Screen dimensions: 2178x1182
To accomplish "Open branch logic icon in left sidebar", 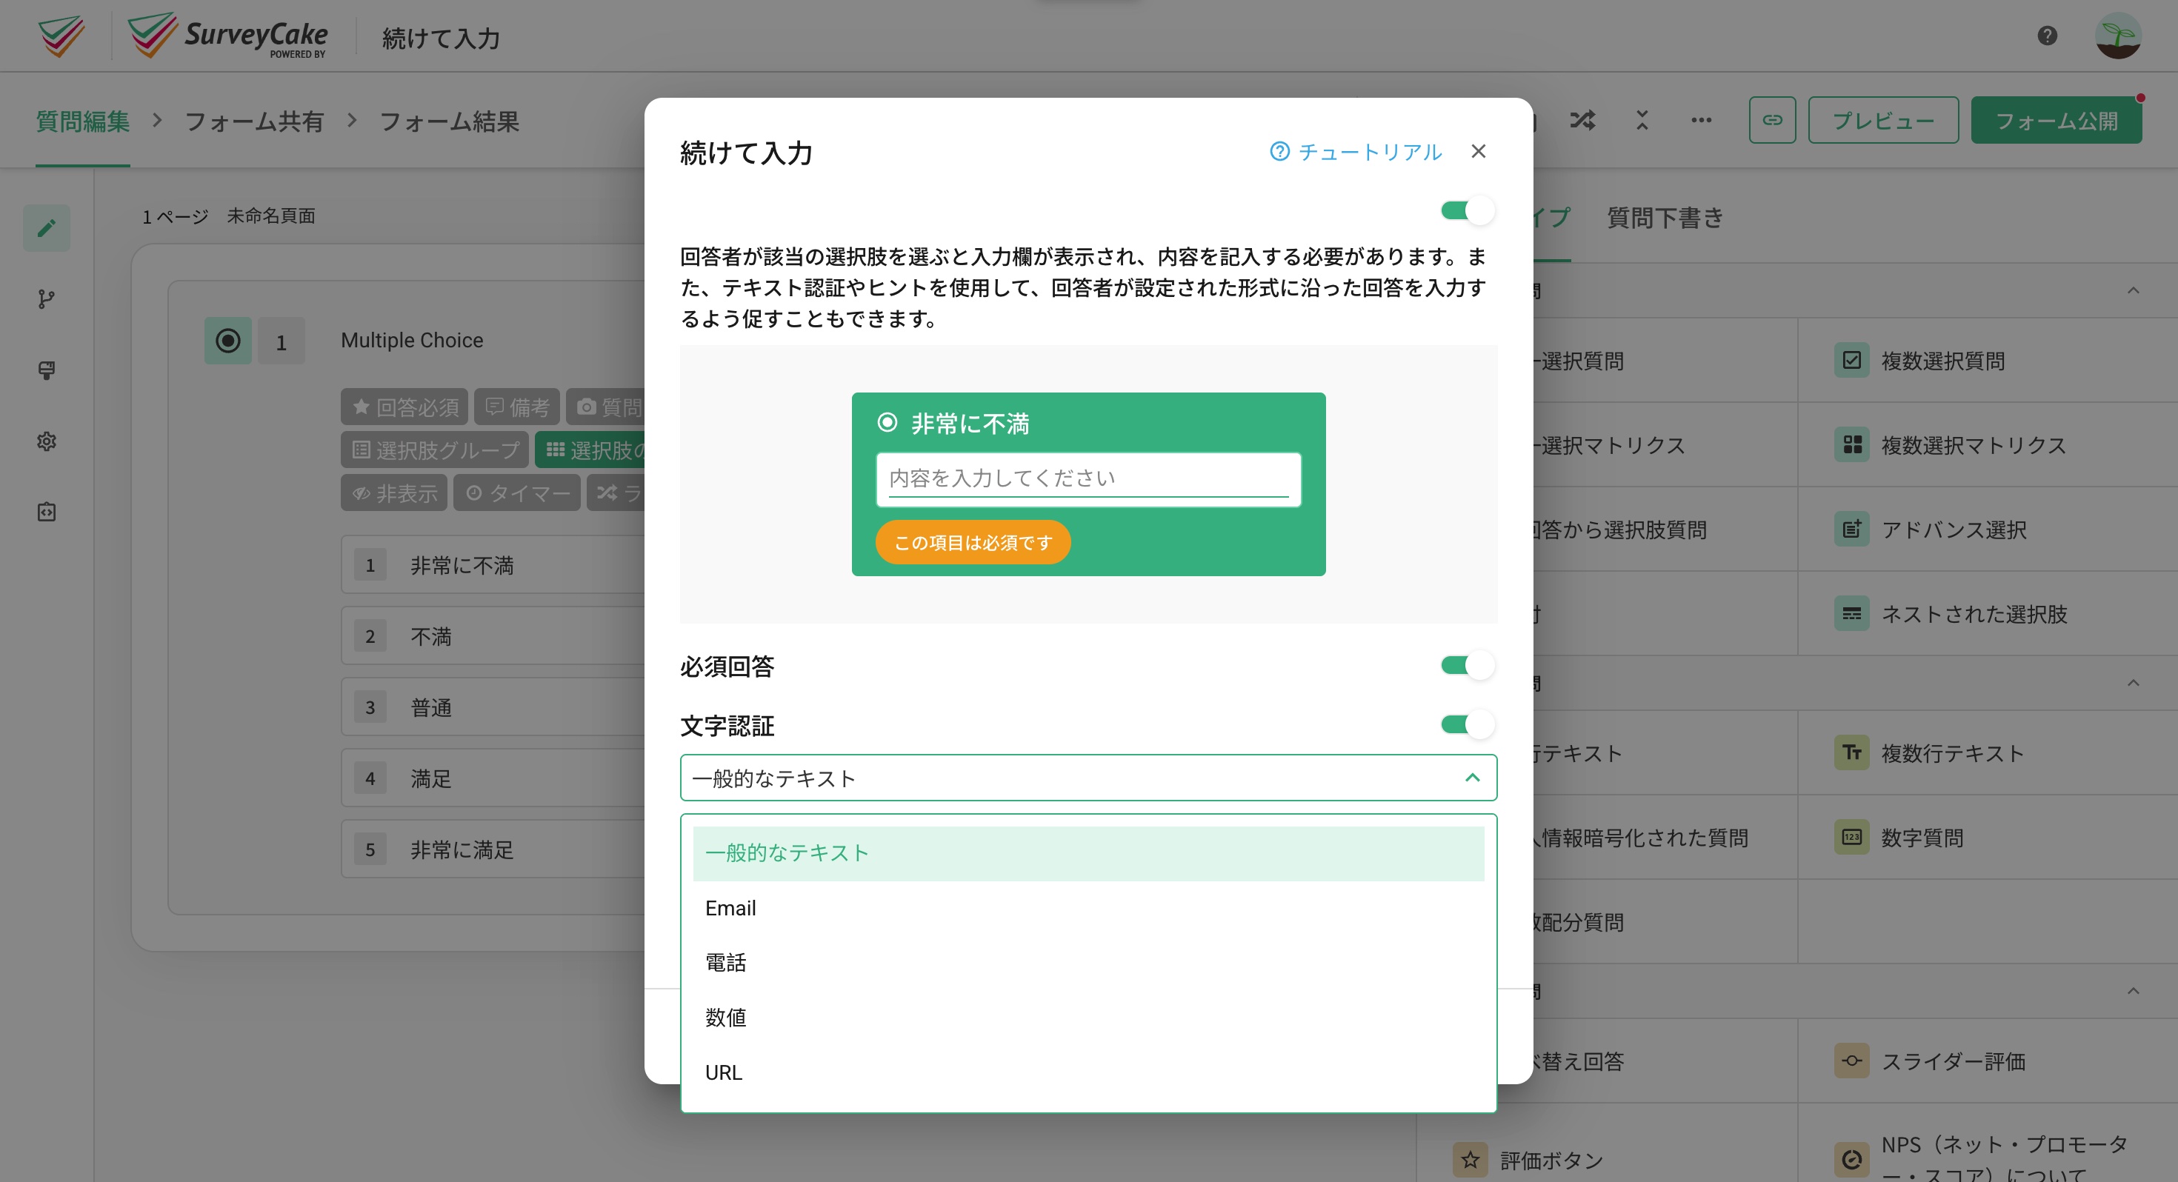I will pos(47,298).
